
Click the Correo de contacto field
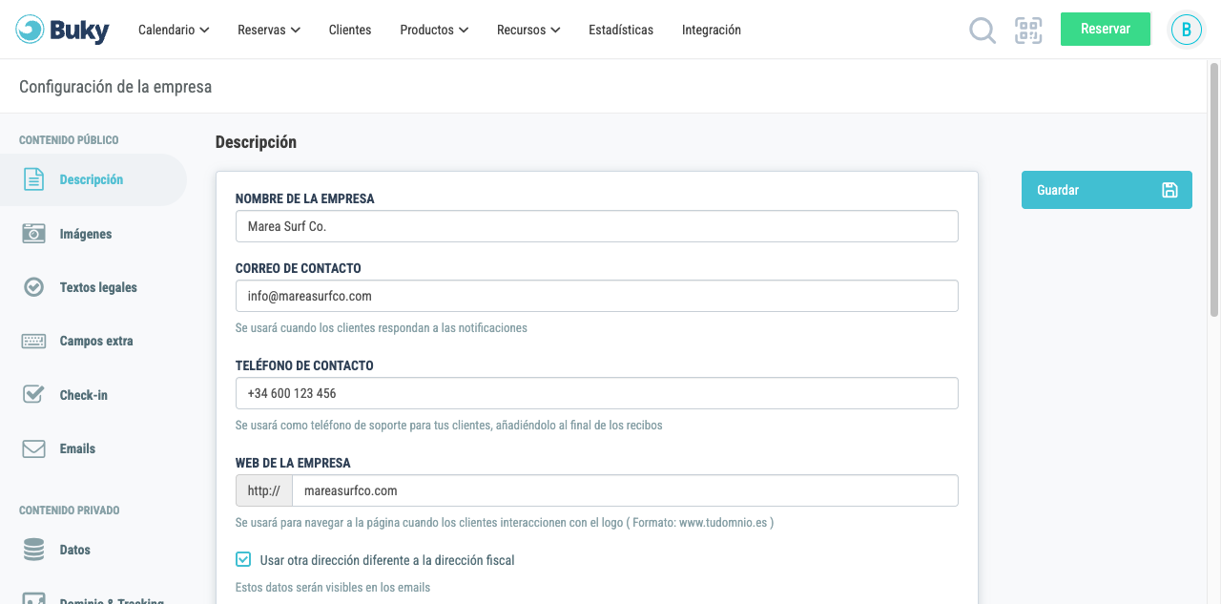597,296
